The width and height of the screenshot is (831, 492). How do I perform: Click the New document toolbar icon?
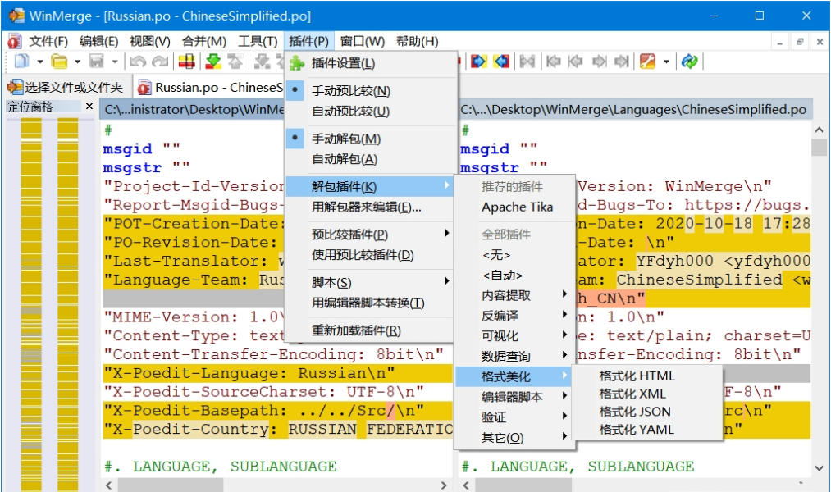click(x=21, y=61)
